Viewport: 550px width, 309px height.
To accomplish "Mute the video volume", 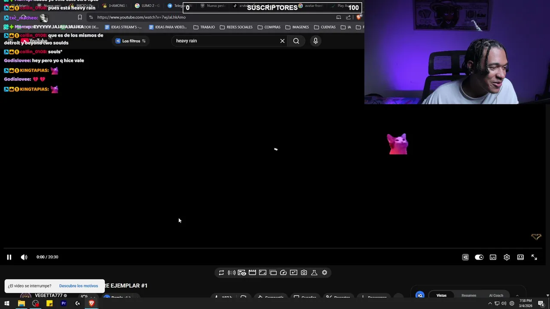I will pyautogui.click(x=24, y=257).
